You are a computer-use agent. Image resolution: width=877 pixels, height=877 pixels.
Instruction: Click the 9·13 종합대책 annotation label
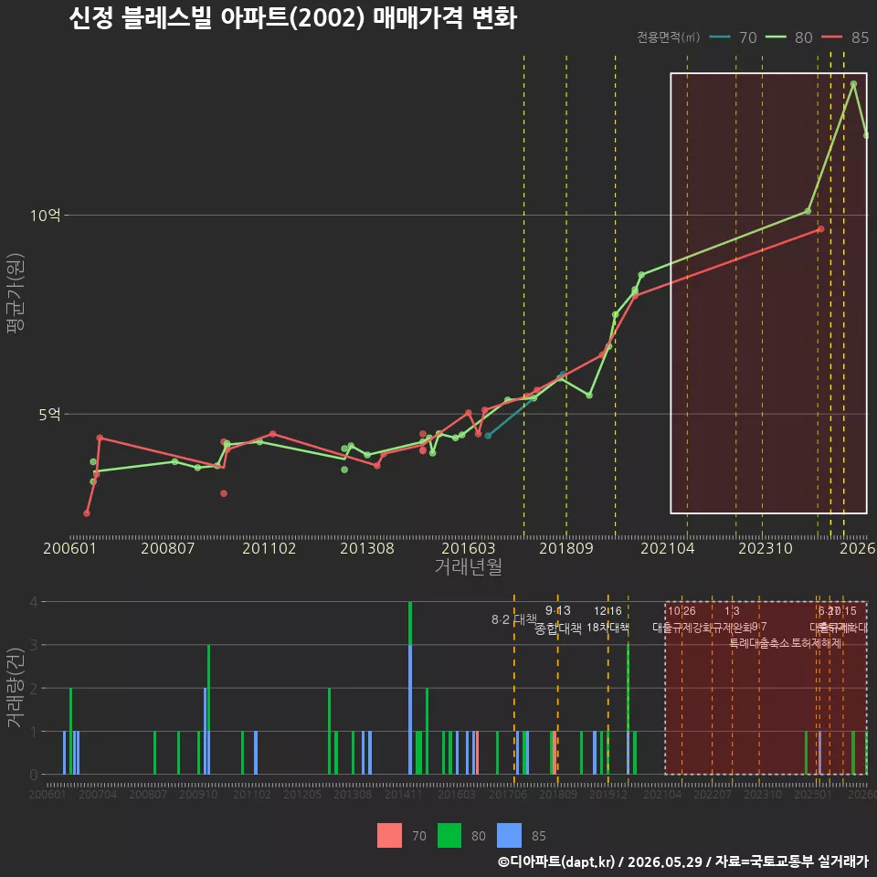(x=557, y=619)
